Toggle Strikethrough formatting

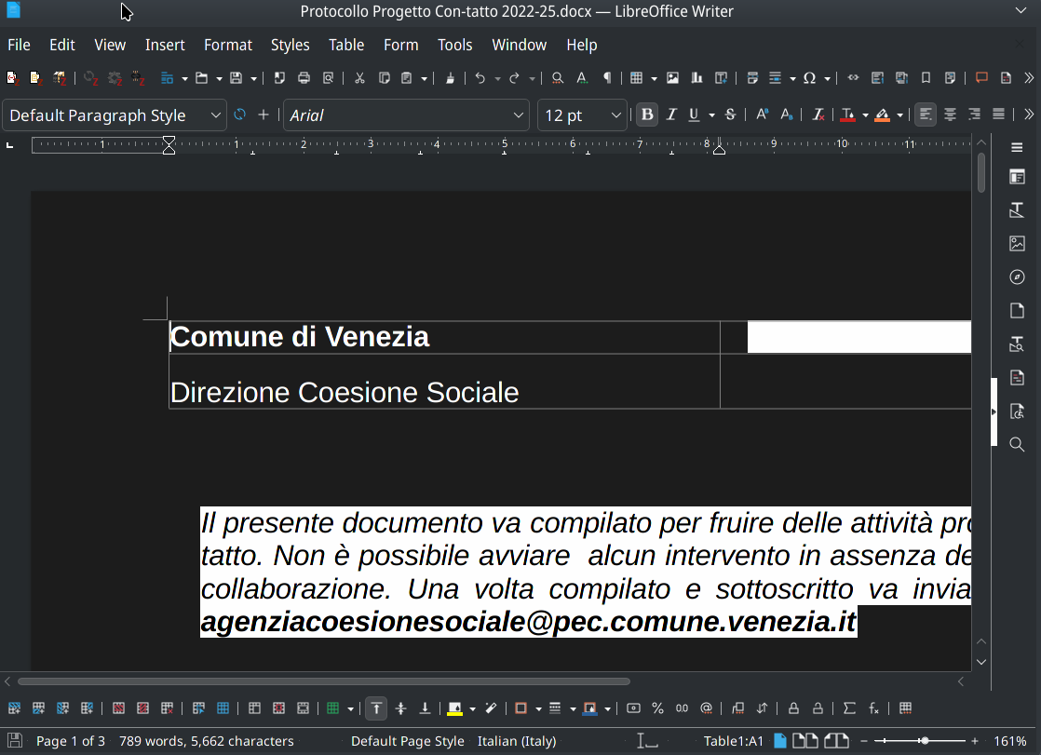(730, 115)
